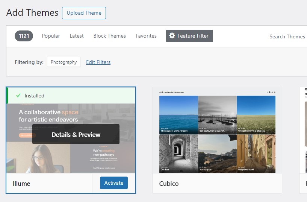307x202 pixels.
Task: Open the Block Themes tab
Action: pos(110,36)
